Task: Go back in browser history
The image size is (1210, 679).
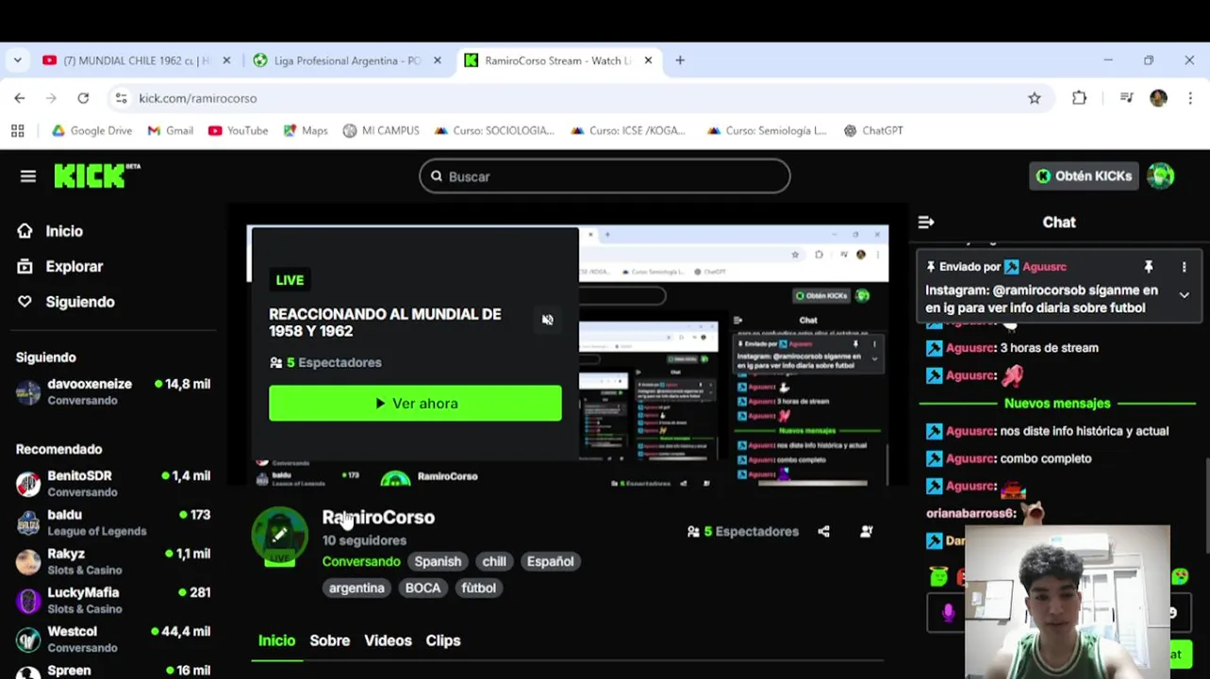Action: tap(20, 98)
